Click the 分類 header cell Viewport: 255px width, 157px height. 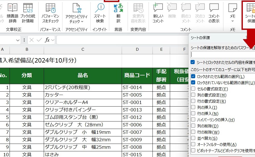[27, 75]
